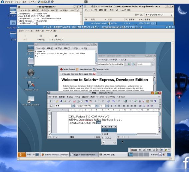Click the Navigator compass icon in Writer

pos(144,101)
